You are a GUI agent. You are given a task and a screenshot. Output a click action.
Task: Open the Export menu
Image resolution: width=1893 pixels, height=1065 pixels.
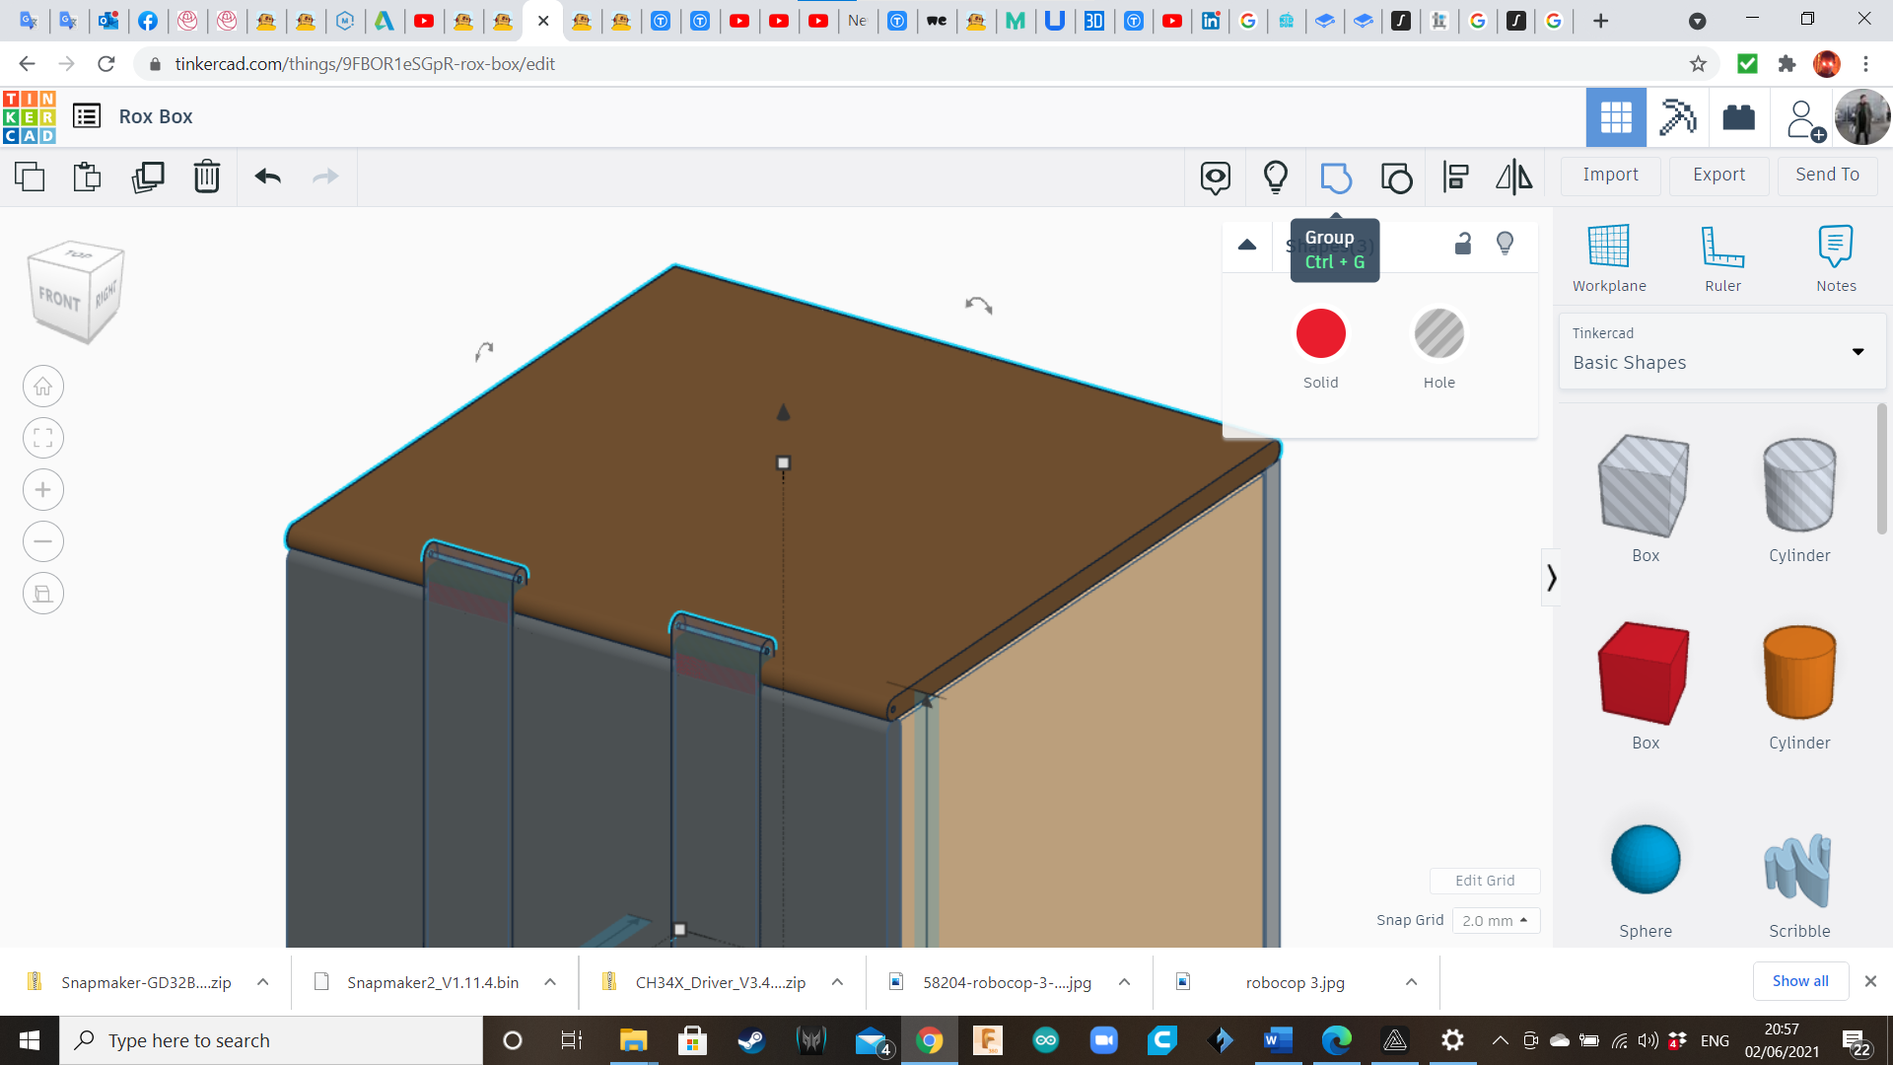[x=1718, y=175]
